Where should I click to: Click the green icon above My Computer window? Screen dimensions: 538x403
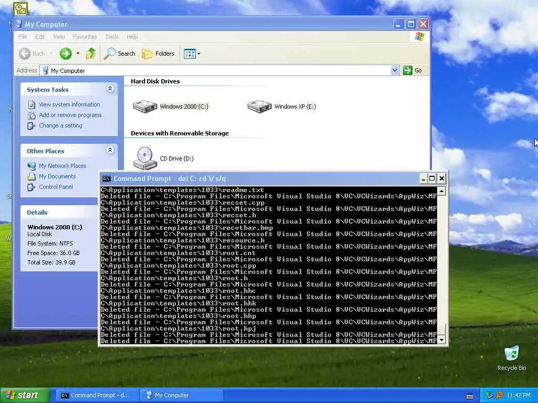point(20,8)
